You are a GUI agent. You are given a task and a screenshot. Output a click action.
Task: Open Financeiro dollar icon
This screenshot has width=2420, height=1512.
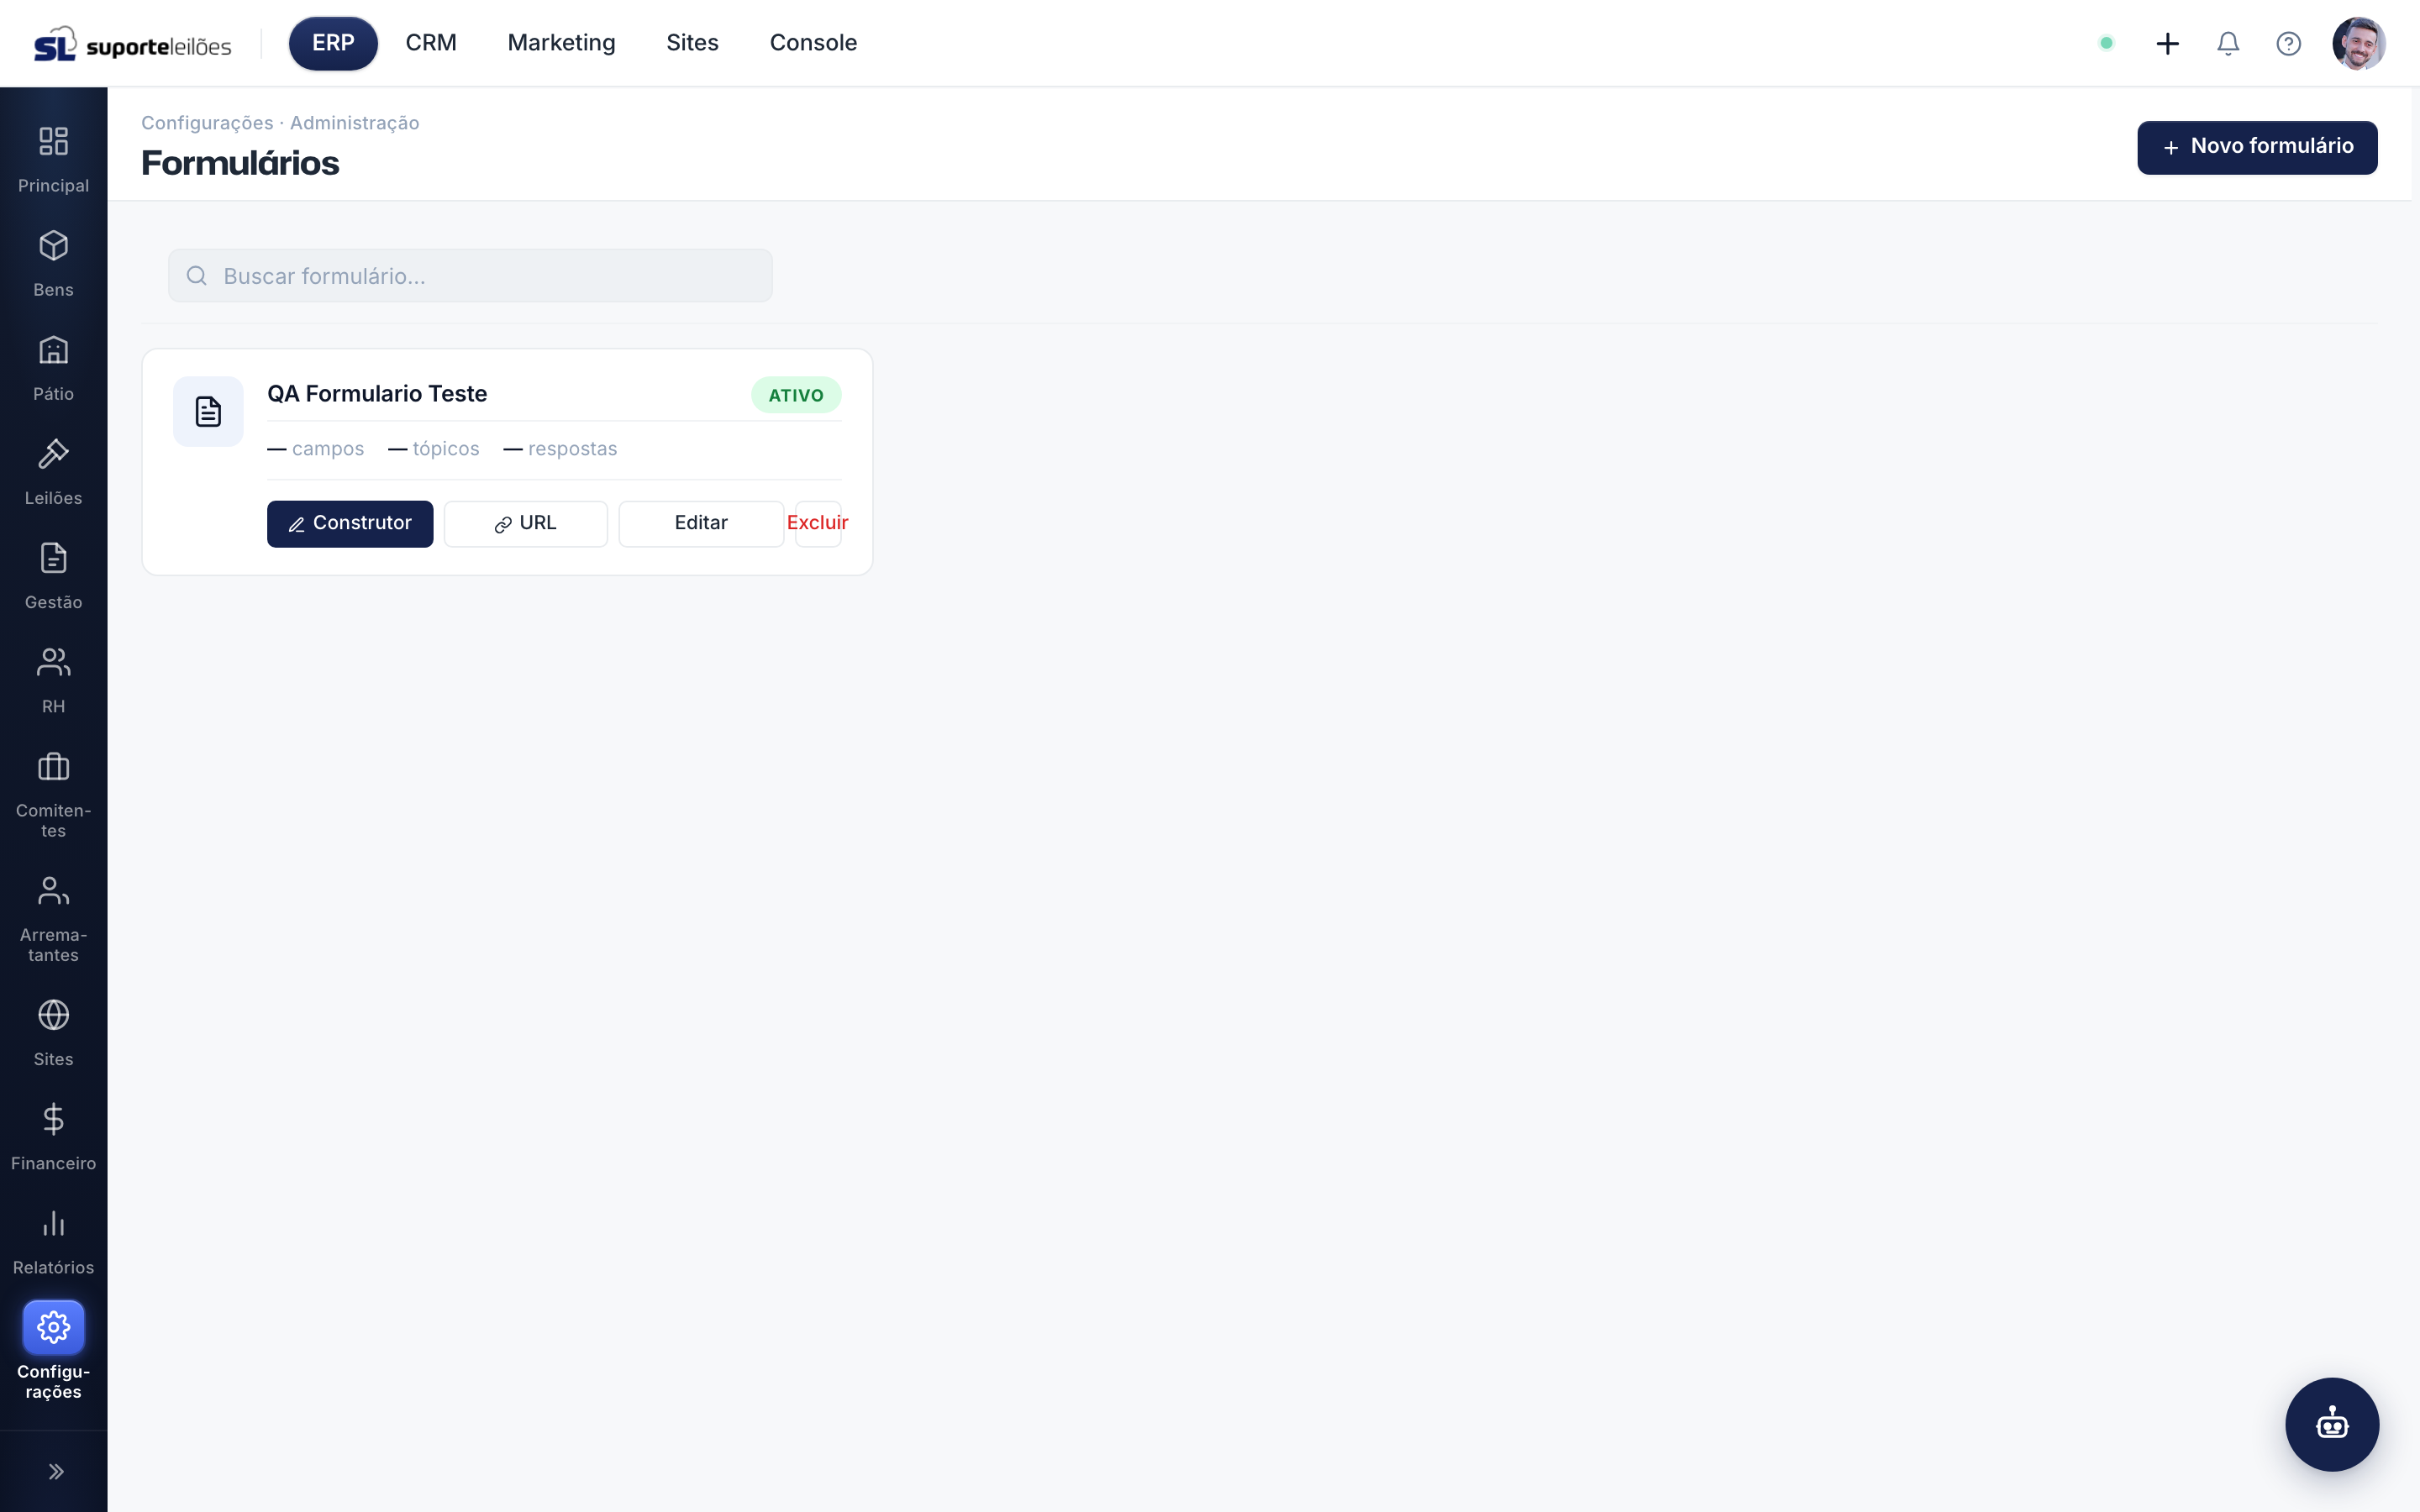(53, 1119)
